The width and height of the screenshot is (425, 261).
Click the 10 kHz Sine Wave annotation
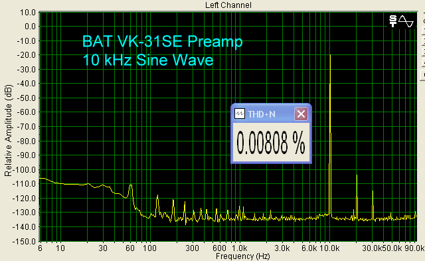point(148,60)
